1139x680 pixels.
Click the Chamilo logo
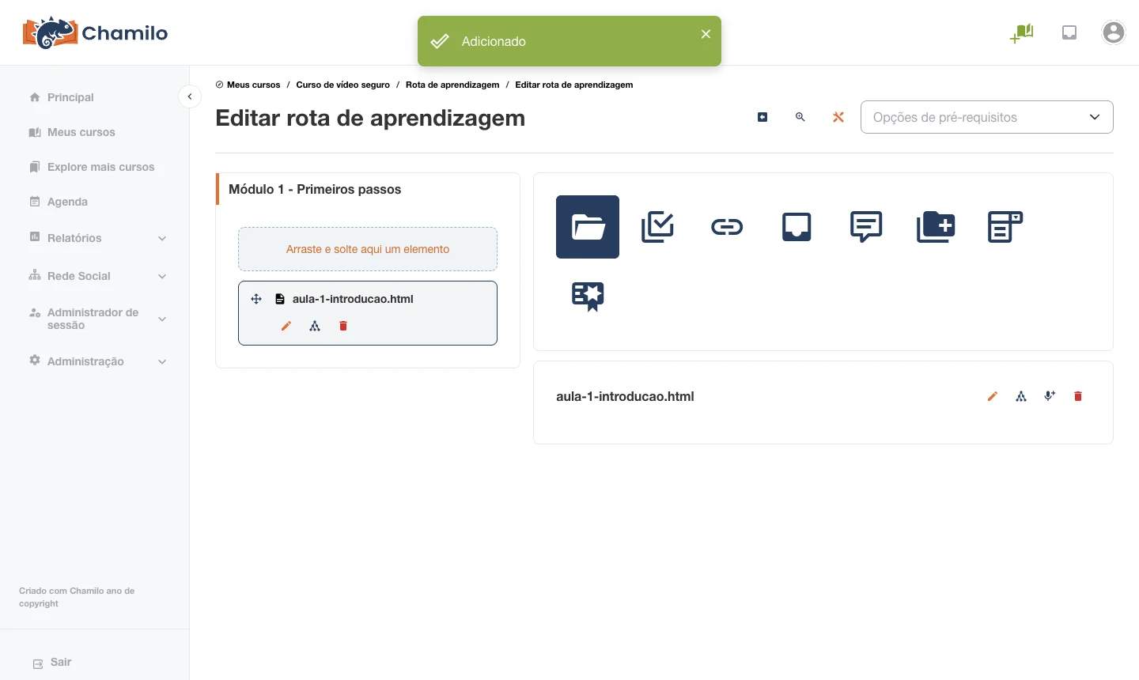(95, 32)
